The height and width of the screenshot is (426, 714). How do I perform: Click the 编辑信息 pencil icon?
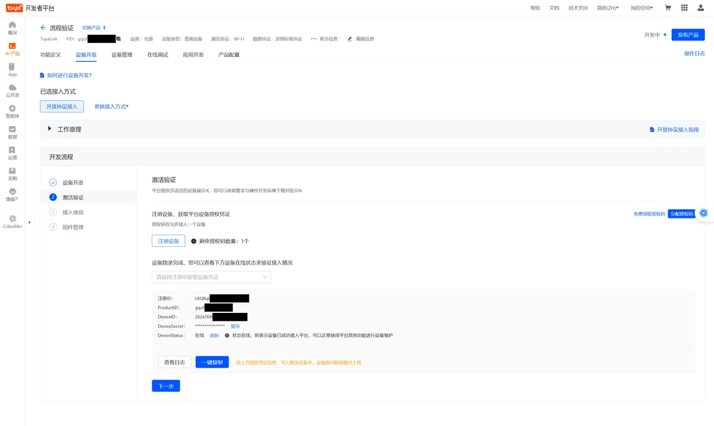coord(350,39)
